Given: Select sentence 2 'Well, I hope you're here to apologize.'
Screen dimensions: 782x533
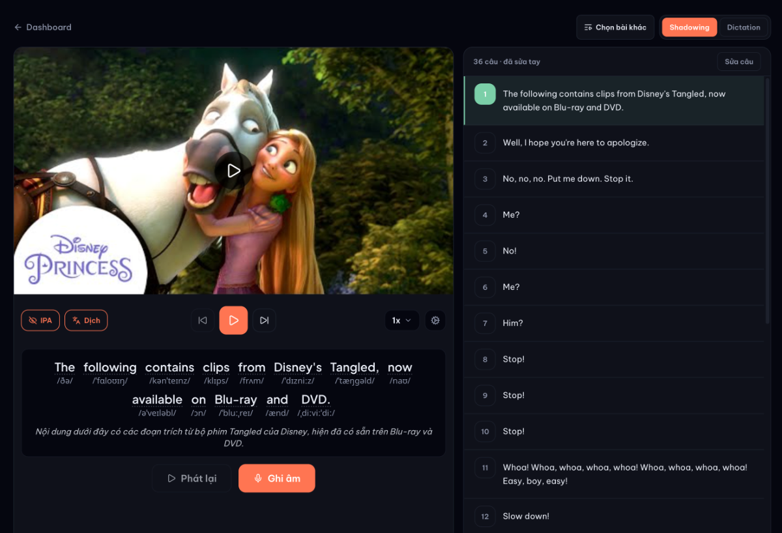Looking at the screenshot, I should tap(614, 143).
